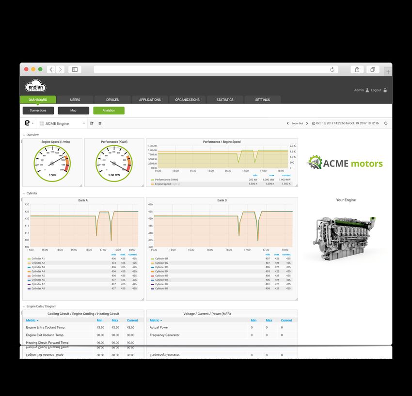This screenshot has height=396, width=412.
Task: Open the ORGANIZATIONS tab
Action: point(188,100)
